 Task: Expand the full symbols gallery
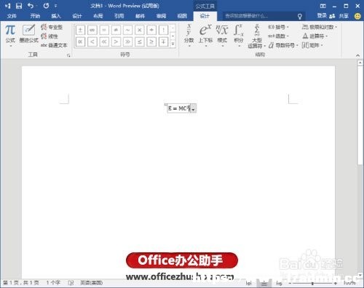click(x=173, y=44)
